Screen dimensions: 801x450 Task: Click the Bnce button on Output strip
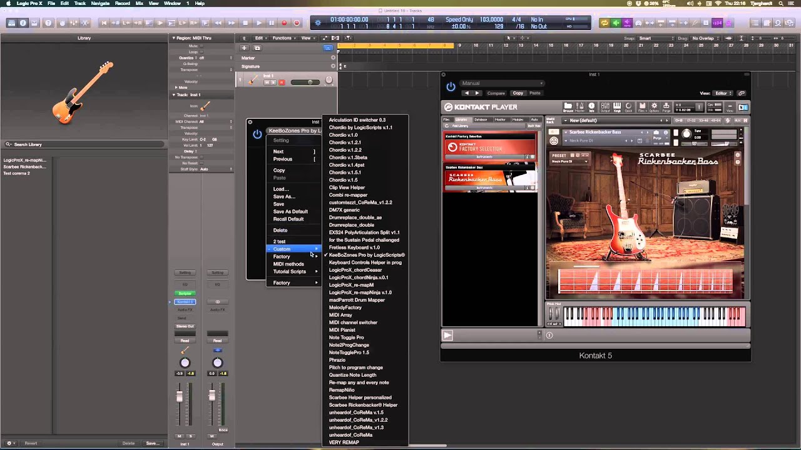pyautogui.click(x=223, y=430)
